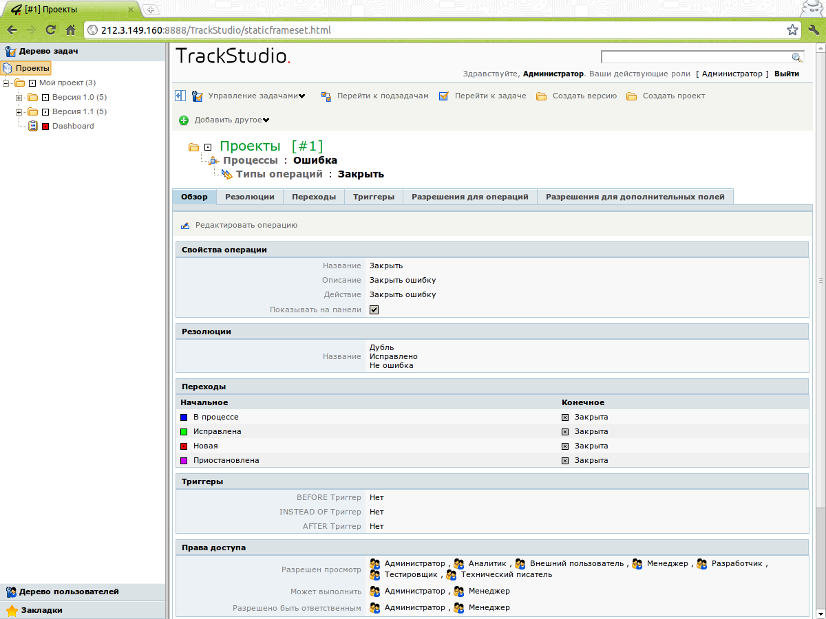
Task: Click the Dashboard clipboard icon in the tree
Action: [33, 126]
